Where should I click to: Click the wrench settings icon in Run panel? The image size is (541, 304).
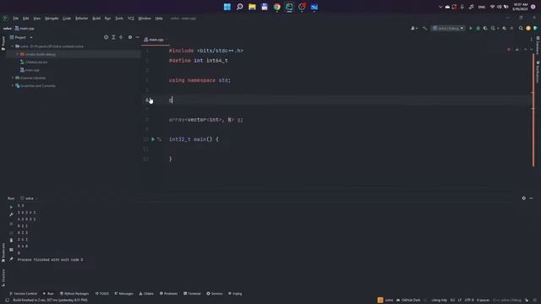click(11, 214)
